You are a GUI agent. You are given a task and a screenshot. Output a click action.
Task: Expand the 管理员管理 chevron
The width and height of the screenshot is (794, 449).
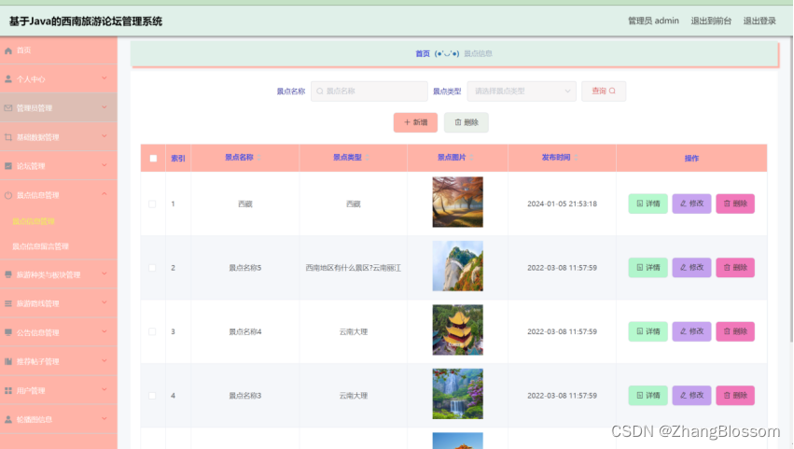coord(104,107)
